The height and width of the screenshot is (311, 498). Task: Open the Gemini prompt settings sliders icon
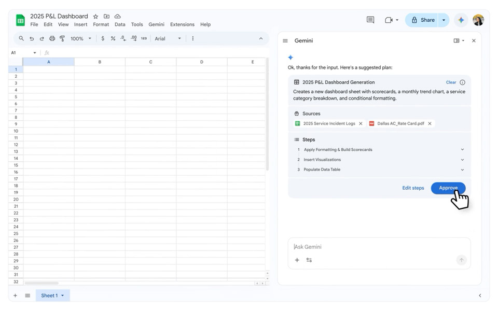pyautogui.click(x=309, y=260)
